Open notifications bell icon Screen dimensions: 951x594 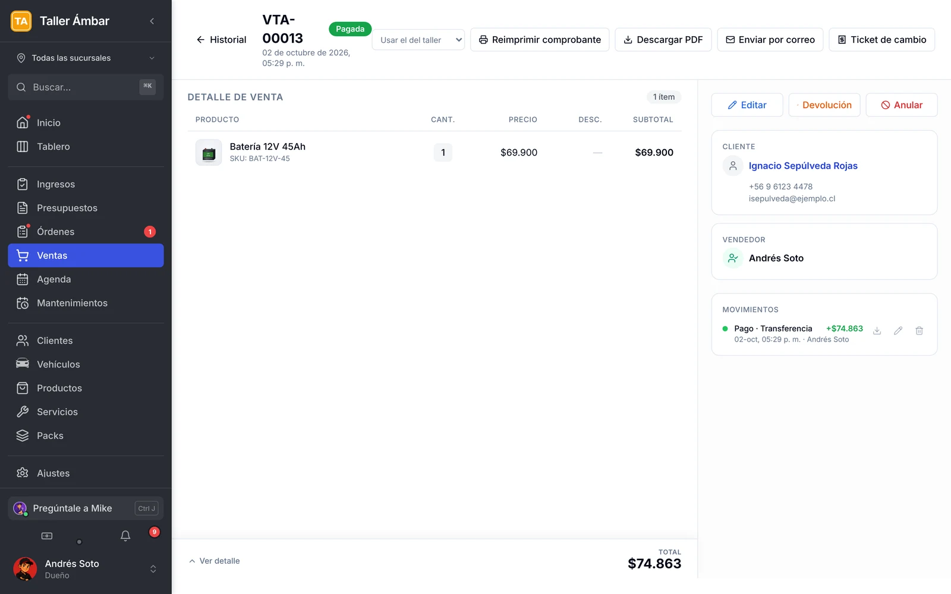pos(125,536)
